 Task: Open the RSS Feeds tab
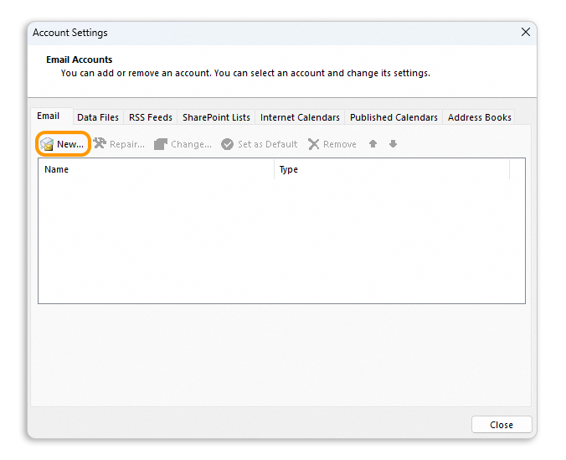coord(151,117)
